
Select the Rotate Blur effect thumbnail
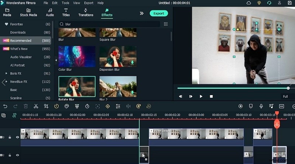(77, 86)
